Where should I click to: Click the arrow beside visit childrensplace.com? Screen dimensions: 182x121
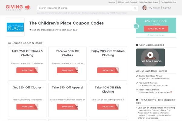30,30
